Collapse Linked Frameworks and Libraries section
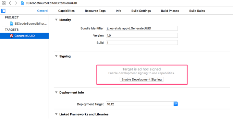This screenshot has height=124, width=233. pos(56,114)
